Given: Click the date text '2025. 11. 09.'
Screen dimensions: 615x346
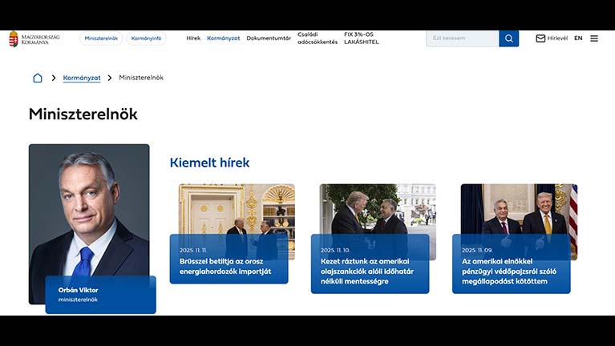Looking at the screenshot, I should click(477, 250).
